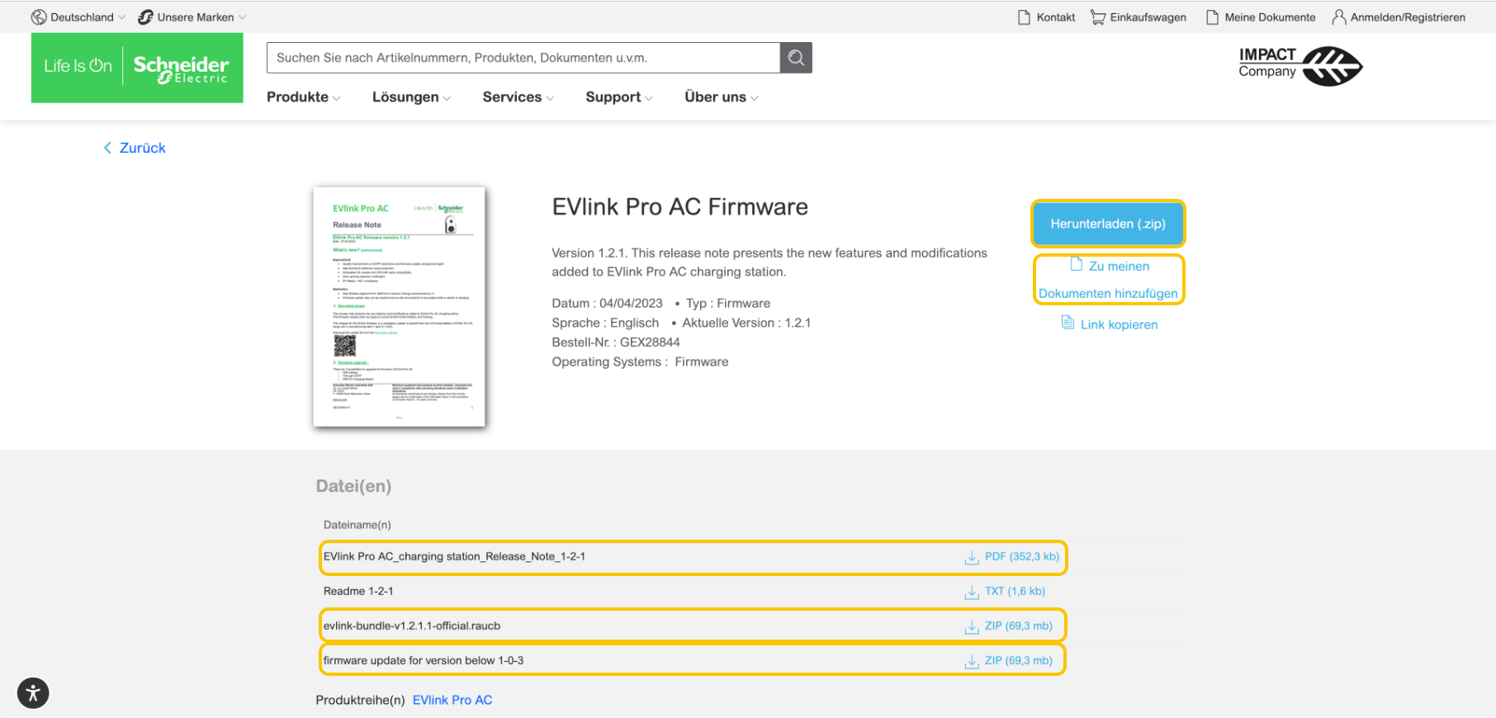Click the Meine Dokumente page icon
Image resolution: width=1496 pixels, height=718 pixels.
[1212, 17]
